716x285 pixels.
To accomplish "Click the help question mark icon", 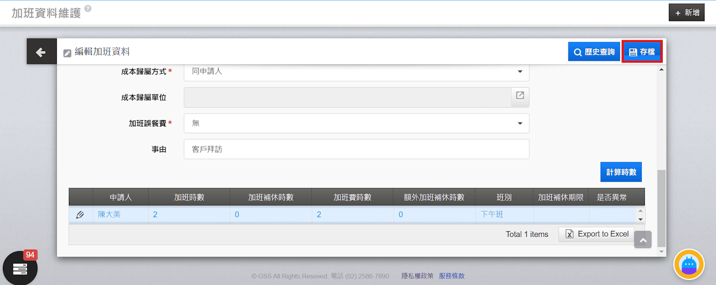I will tap(88, 8).
